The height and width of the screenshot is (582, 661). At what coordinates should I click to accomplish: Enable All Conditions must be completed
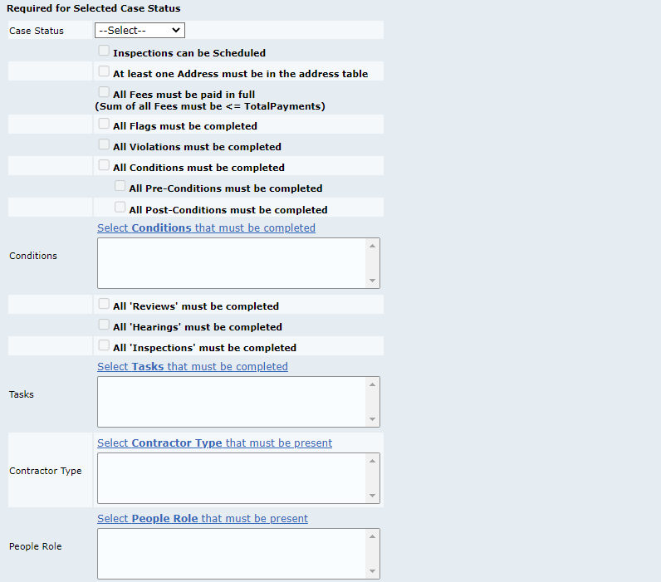[x=104, y=164]
